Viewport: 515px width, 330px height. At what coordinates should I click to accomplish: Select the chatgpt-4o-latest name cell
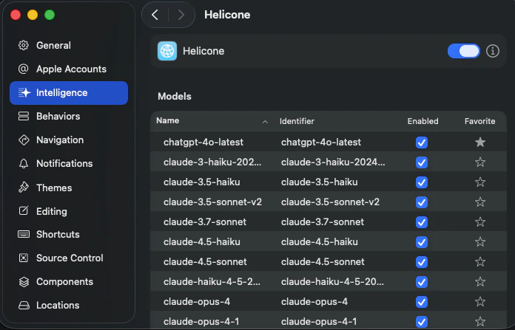point(203,142)
